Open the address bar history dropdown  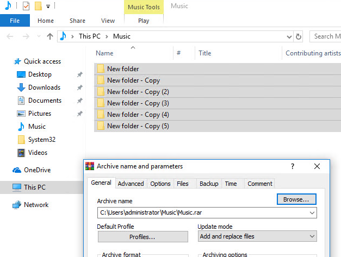(x=289, y=37)
